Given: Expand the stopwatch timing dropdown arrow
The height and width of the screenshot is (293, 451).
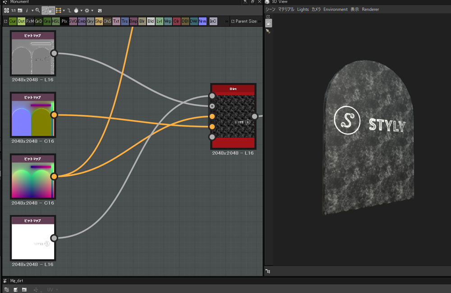Looking at the screenshot, I should (x=81, y=11).
